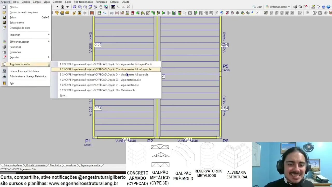Click the floppy disk Salvar icon

4,17
